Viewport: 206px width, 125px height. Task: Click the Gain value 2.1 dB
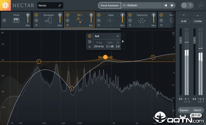[110, 46]
